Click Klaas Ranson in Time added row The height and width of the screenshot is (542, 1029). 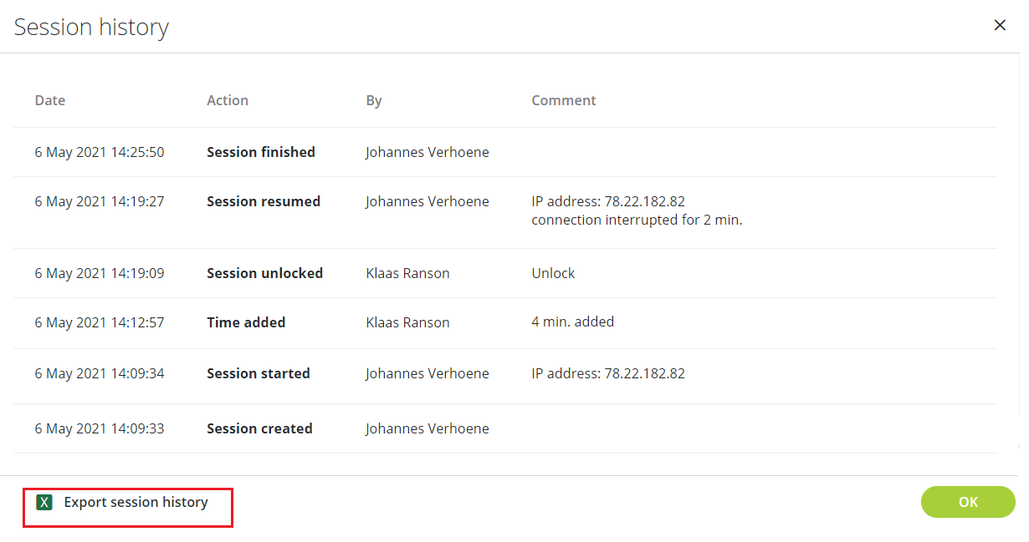click(407, 322)
